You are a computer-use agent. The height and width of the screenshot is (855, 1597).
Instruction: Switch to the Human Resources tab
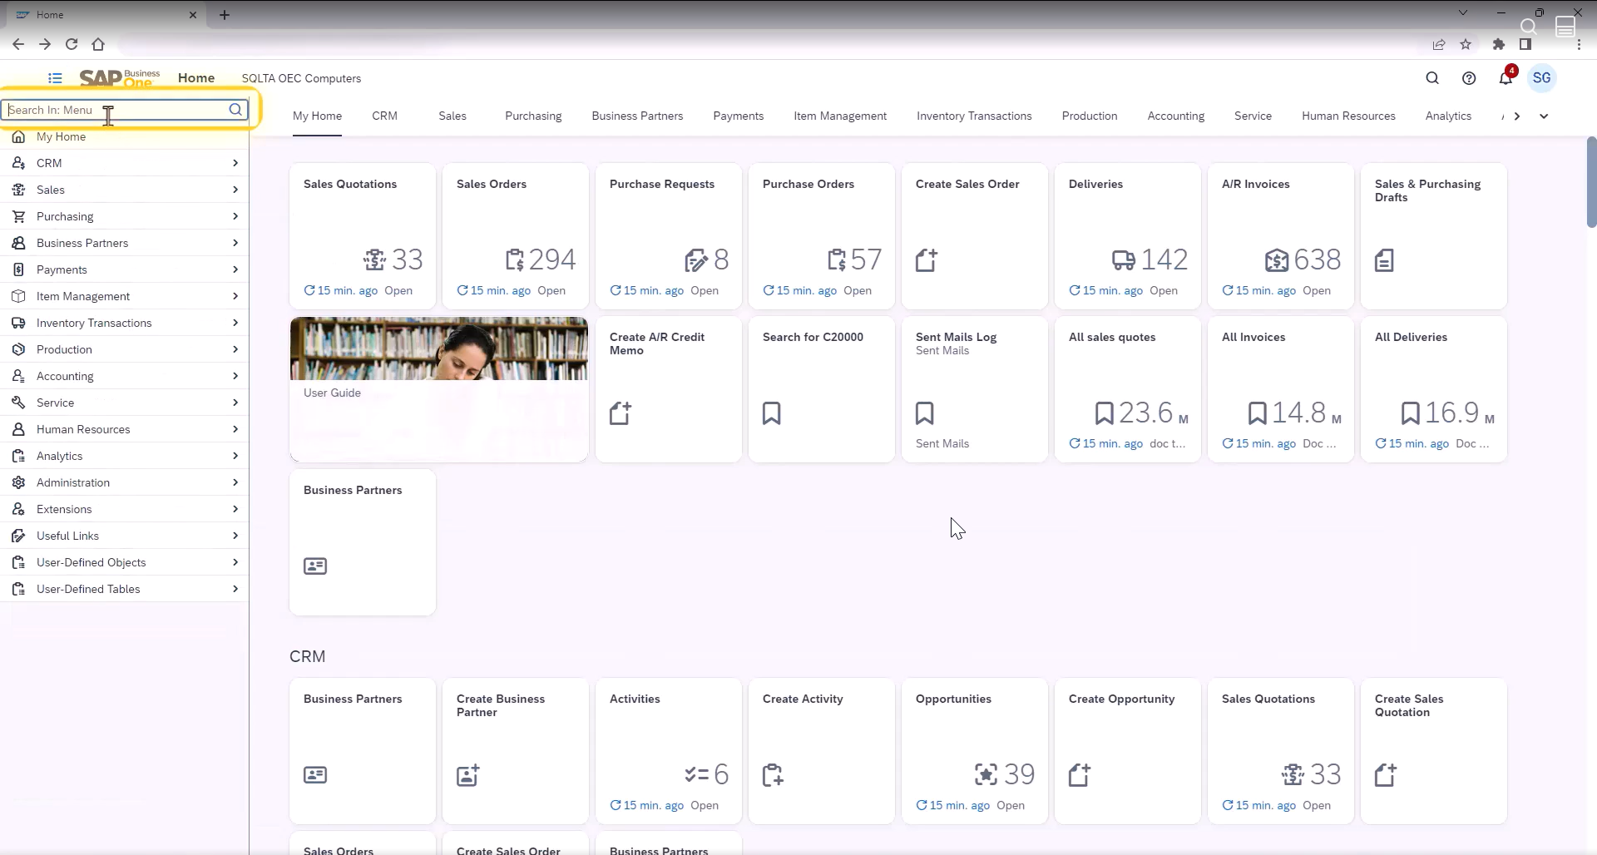1348,116
